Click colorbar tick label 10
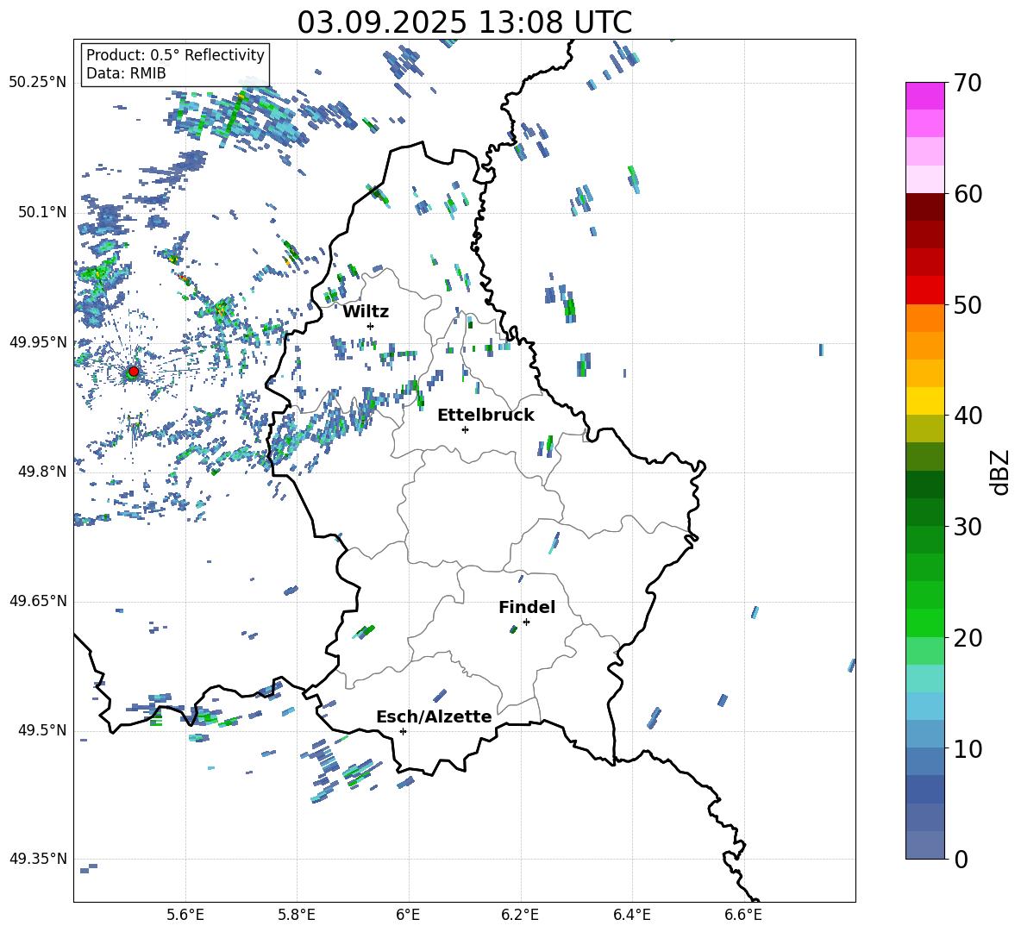The height and width of the screenshot is (932, 1021). tap(968, 748)
